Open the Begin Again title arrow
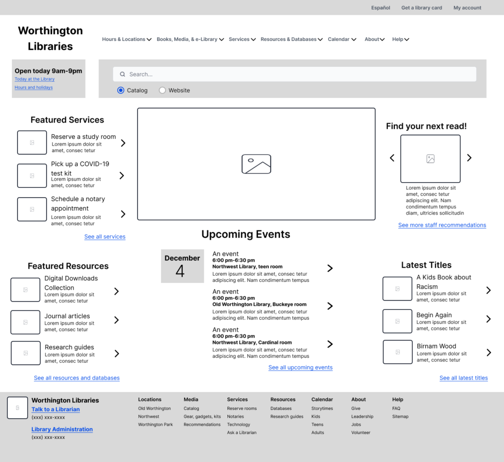 (488, 319)
